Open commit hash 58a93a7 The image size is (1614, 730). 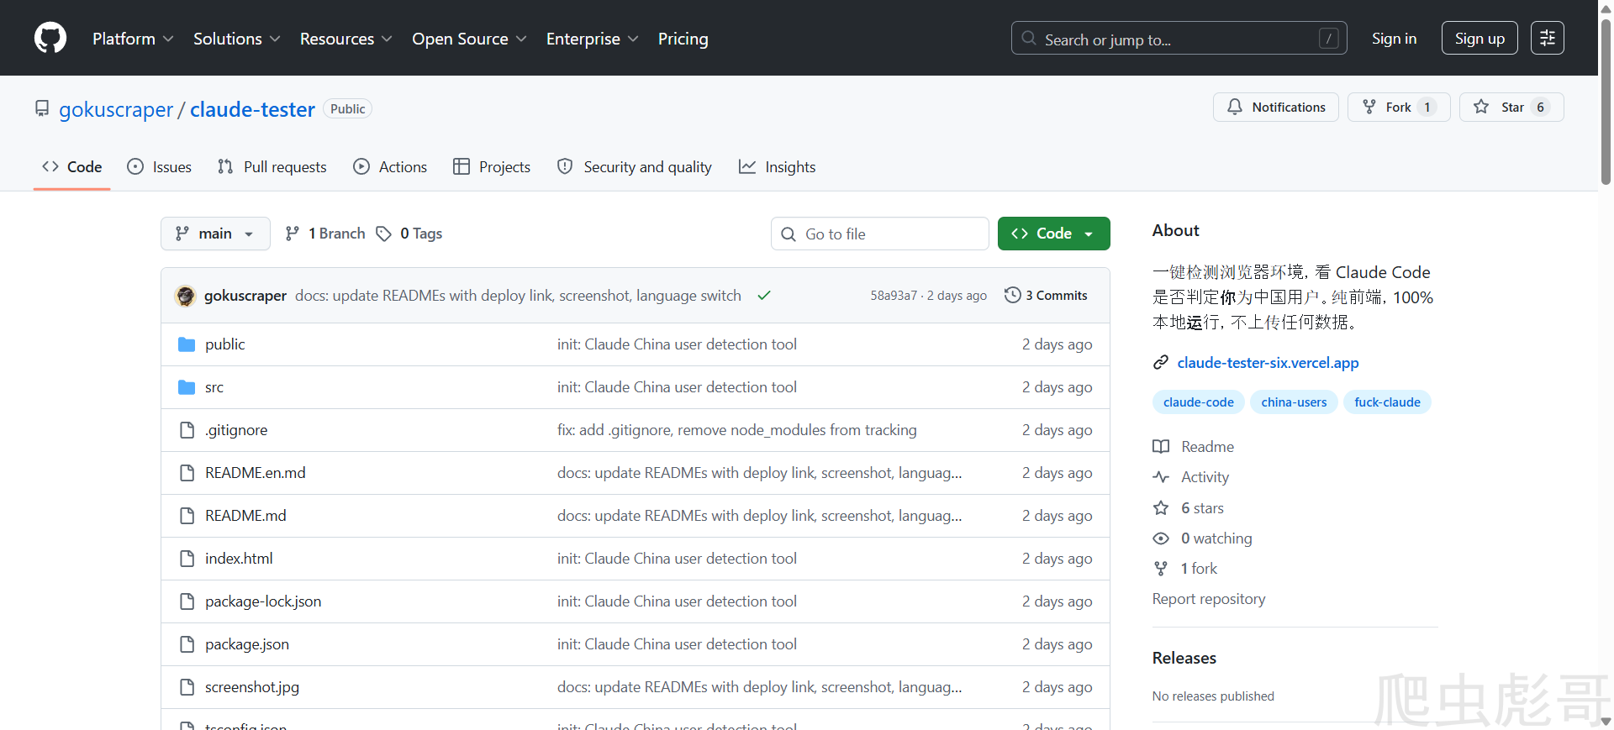894,296
